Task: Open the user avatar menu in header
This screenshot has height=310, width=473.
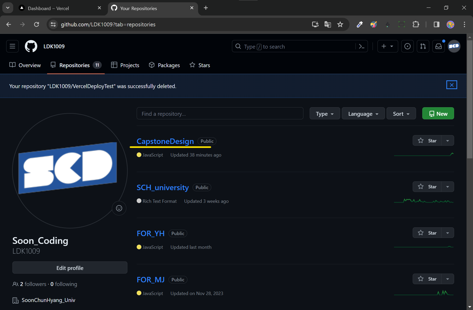Action: tap(454, 46)
